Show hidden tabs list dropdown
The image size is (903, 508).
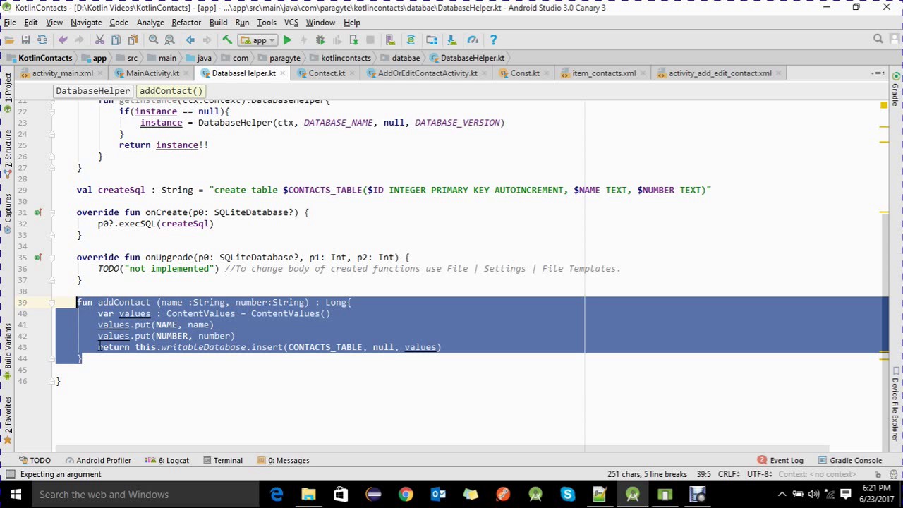(878, 73)
